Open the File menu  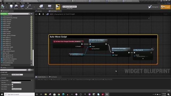1,3
